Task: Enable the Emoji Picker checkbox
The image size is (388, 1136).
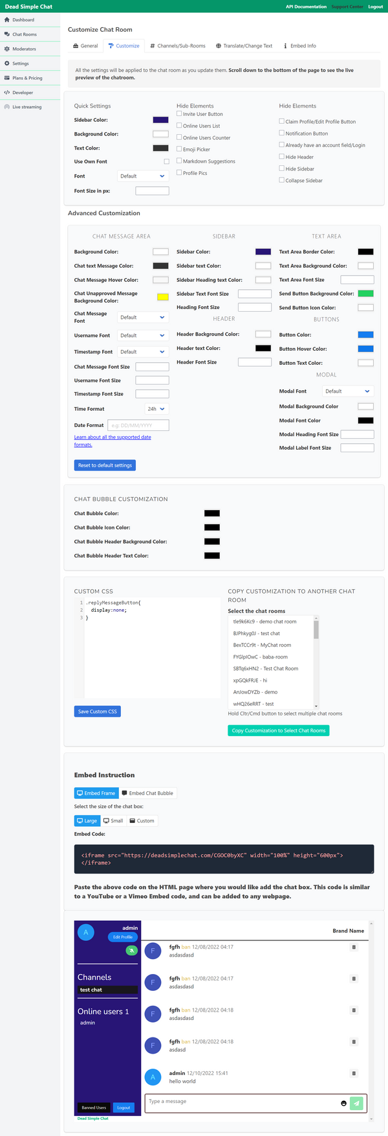Action: [x=178, y=148]
